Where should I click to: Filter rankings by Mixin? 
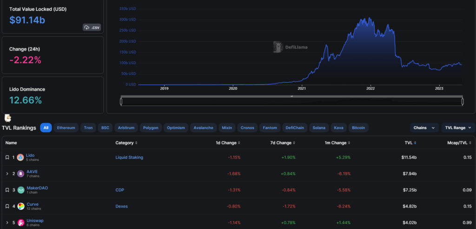coord(227,128)
